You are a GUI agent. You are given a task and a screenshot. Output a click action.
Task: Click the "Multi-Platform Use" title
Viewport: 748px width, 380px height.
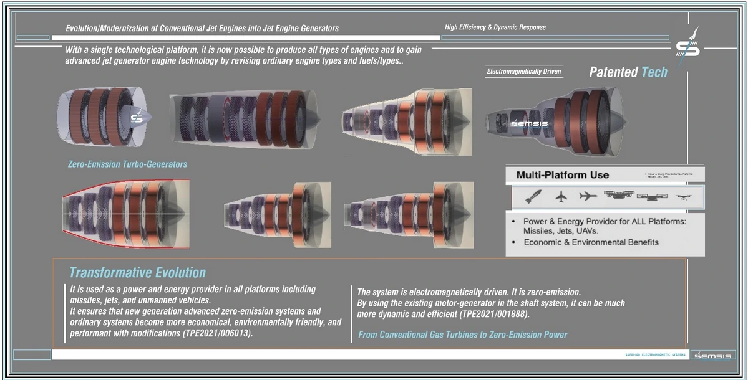coord(562,175)
